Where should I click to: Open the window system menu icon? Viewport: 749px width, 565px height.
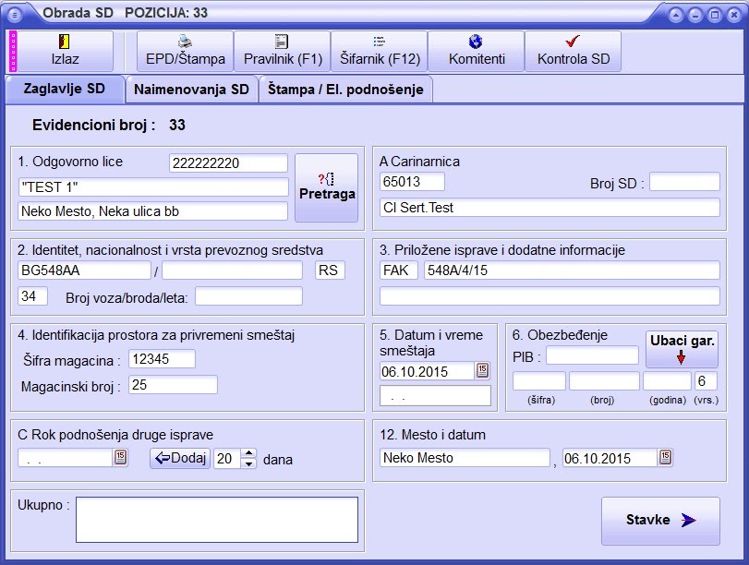click(x=15, y=15)
